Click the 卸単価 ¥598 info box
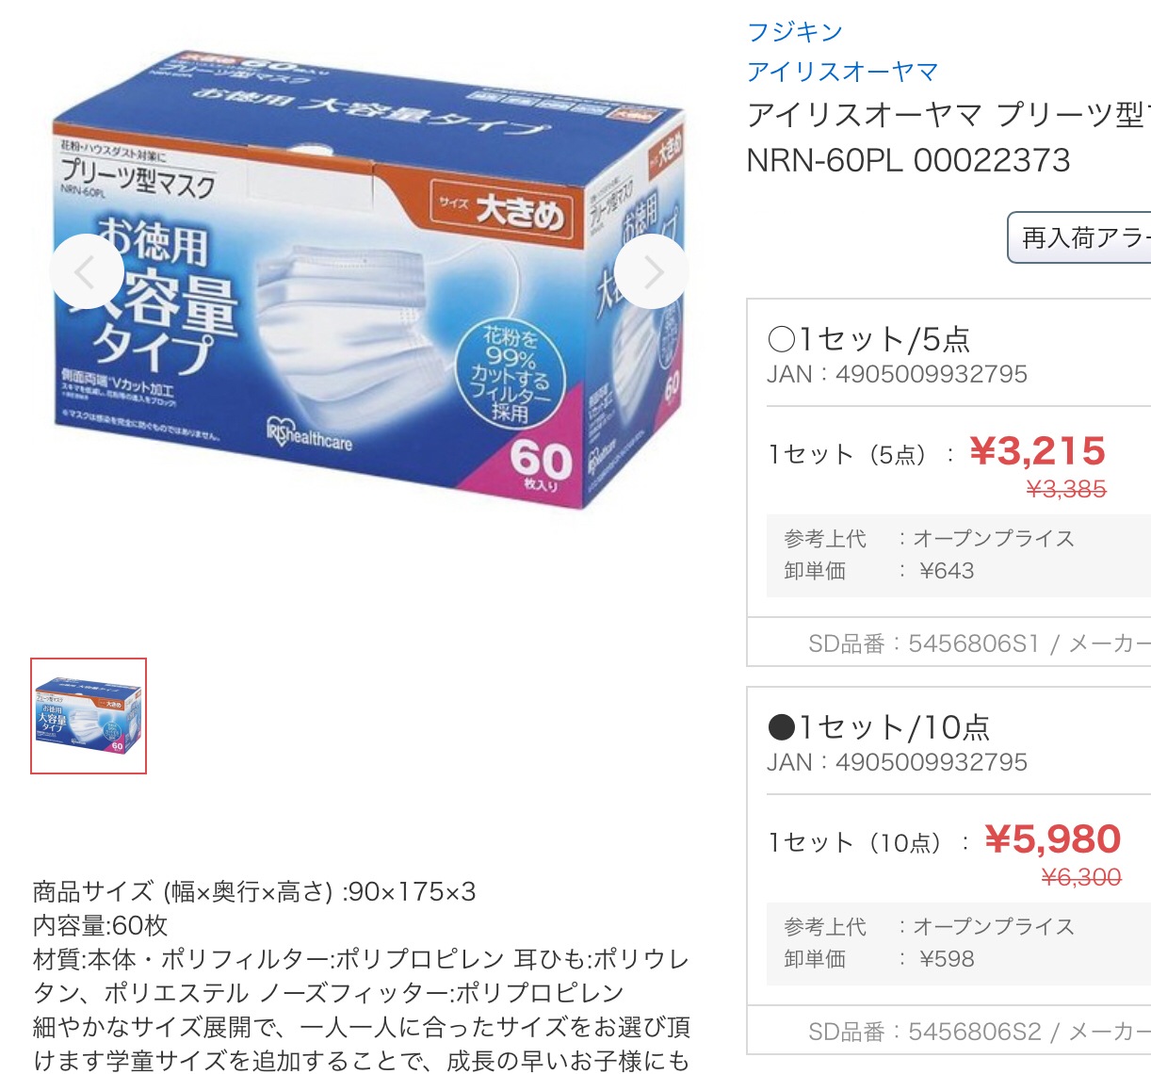 [x=959, y=943]
